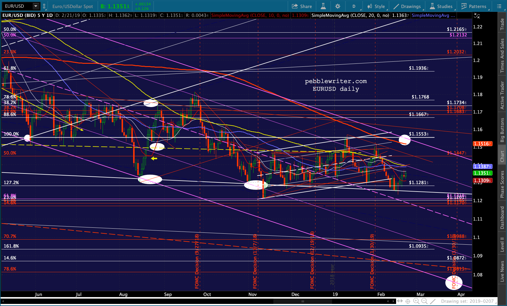The height and width of the screenshot is (306, 507).
Task: Open the EUR/USD symbol dropdown arrow
Action: 36,6
